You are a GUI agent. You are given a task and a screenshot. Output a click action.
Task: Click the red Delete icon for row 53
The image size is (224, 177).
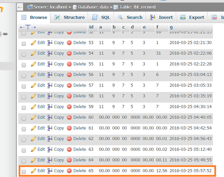coord(69,43)
